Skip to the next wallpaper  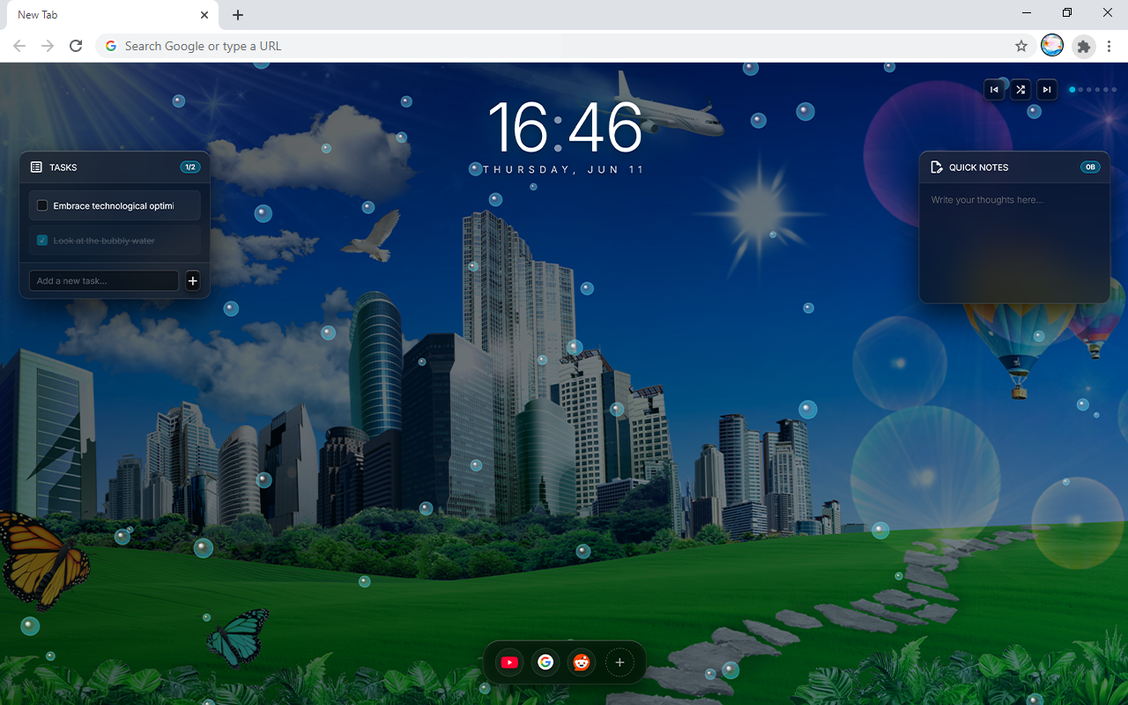tap(1046, 89)
